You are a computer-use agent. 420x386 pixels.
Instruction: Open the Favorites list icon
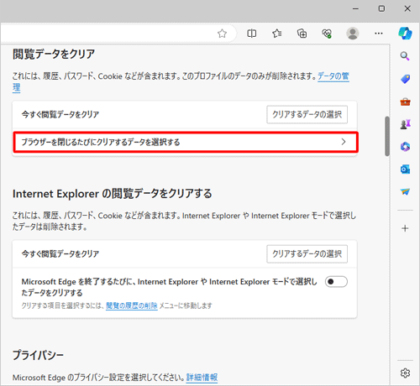pyautogui.click(x=276, y=34)
